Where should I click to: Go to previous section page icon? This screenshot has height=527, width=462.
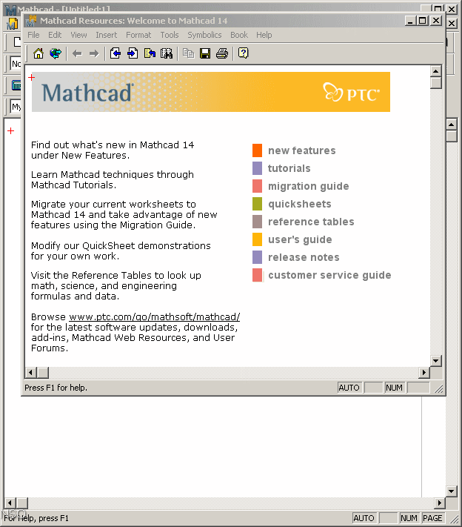pyautogui.click(x=115, y=53)
